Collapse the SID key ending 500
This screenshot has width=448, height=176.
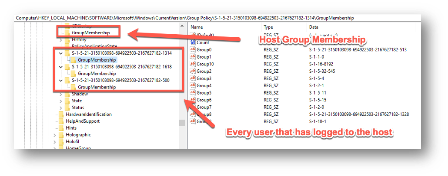click(x=60, y=80)
